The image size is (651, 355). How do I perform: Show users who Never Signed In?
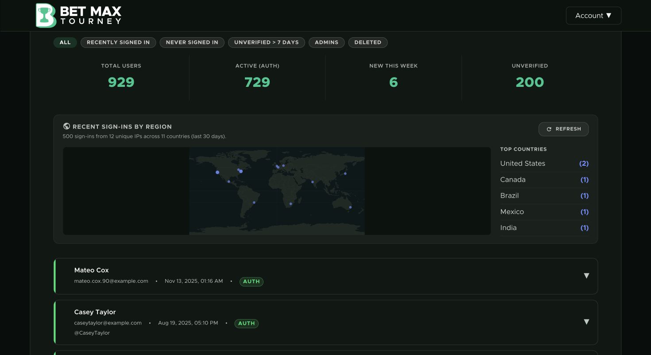192,43
